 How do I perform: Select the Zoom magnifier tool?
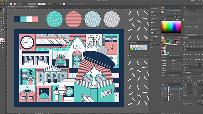pos(4,36)
